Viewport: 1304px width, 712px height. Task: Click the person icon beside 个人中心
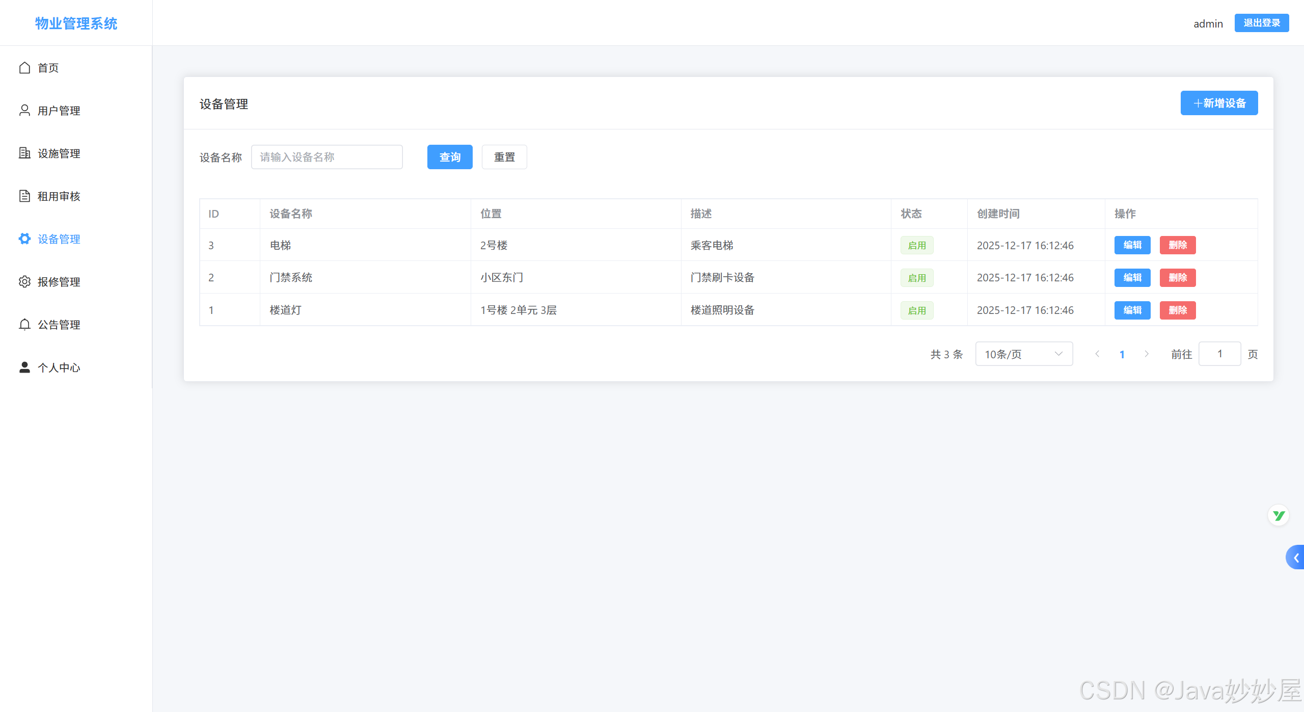coord(24,367)
